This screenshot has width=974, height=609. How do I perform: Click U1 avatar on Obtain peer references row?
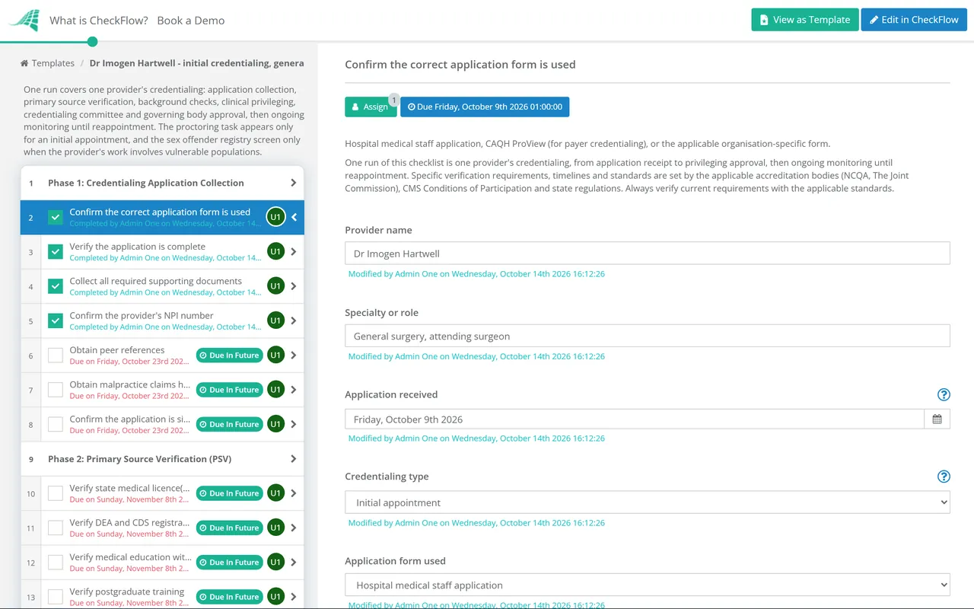(x=275, y=356)
